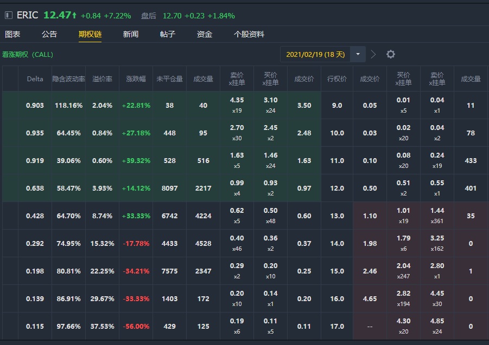Open the options chain settings gear
The height and width of the screenshot is (345, 489).
pyautogui.click(x=390, y=54)
